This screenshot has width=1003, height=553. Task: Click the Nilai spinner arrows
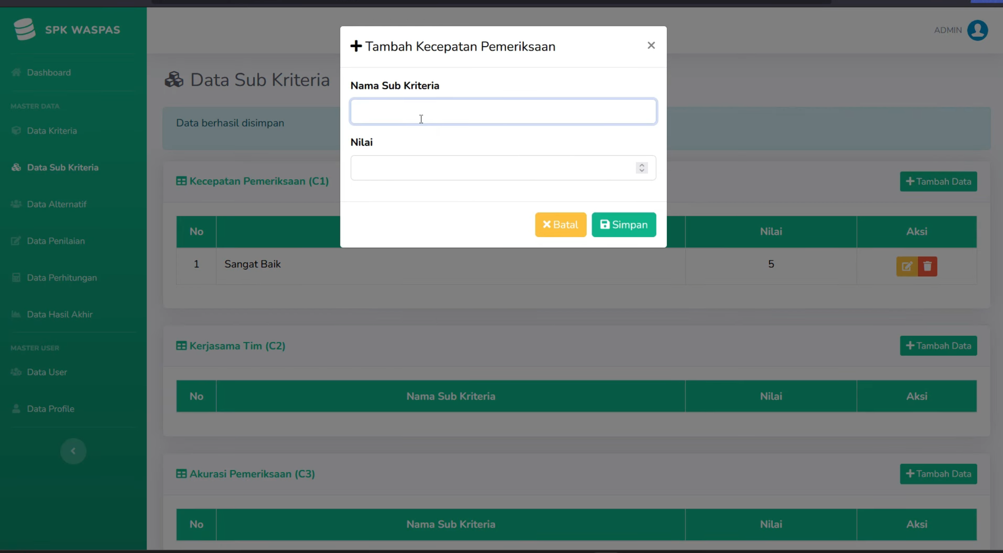(x=642, y=168)
